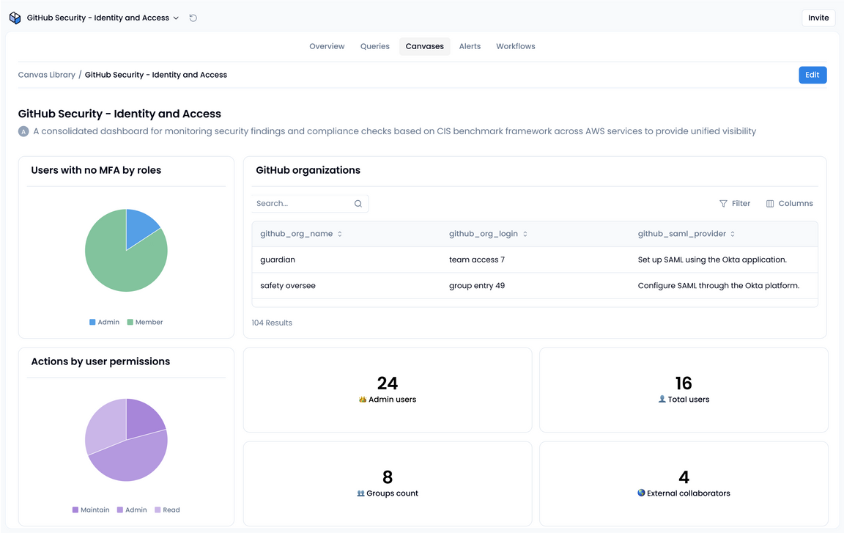This screenshot has height=533, width=844.
Task: Click the person icon beside Total users
Action: click(662, 399)
